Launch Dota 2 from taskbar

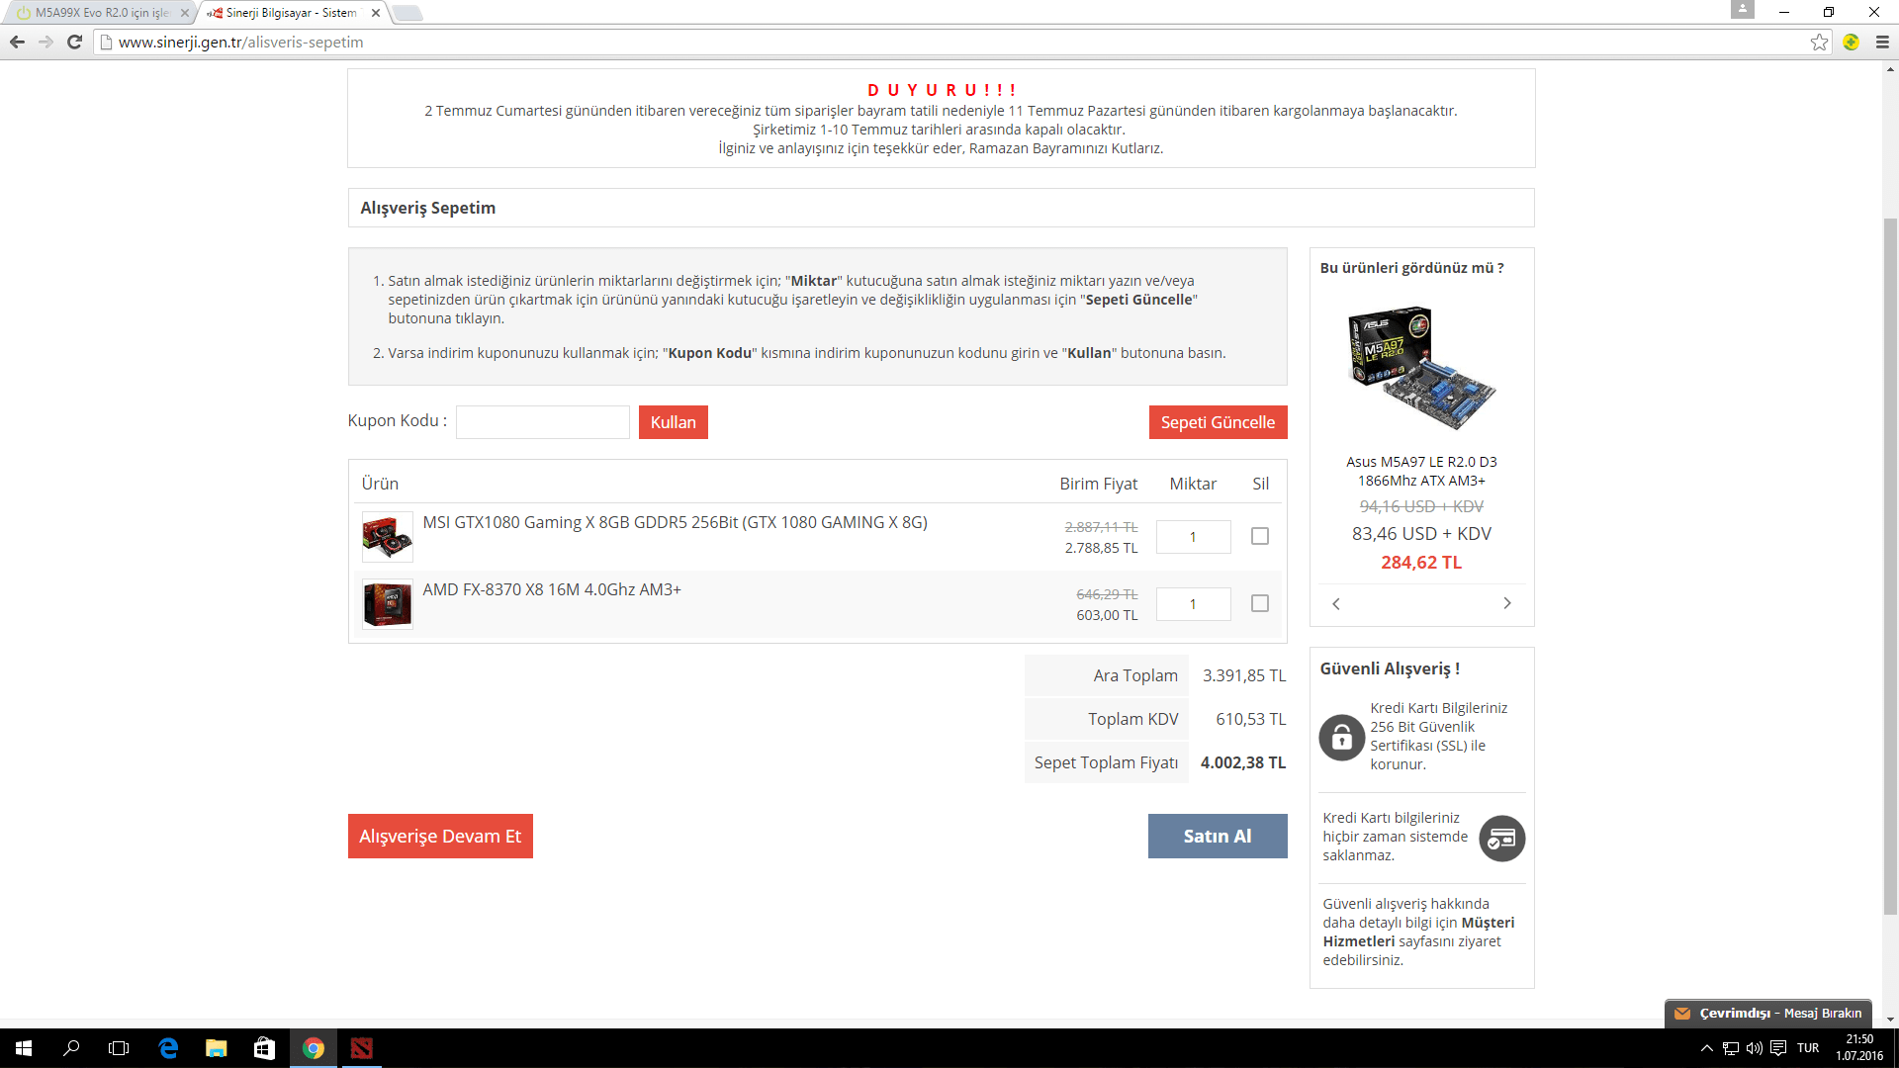(361, 1048)
